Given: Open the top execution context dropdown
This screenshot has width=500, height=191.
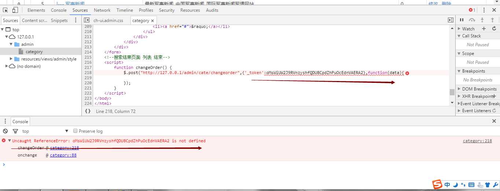Looking at the screenshot, I should coord(45,131).
